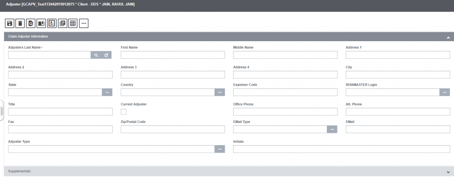Open the RISKMASTER Login lookup button
454x177 pixels.
[x=445, y=92]
